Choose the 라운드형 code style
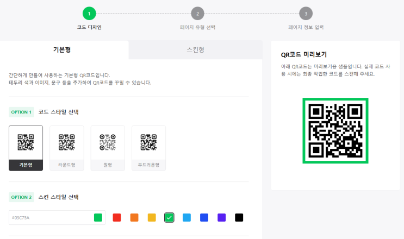Image resolution: width=404 pixels, height=239 pixels. [x=67, y=148]
